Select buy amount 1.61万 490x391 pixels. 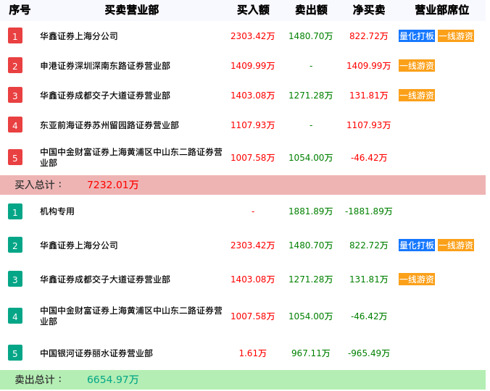252,353
